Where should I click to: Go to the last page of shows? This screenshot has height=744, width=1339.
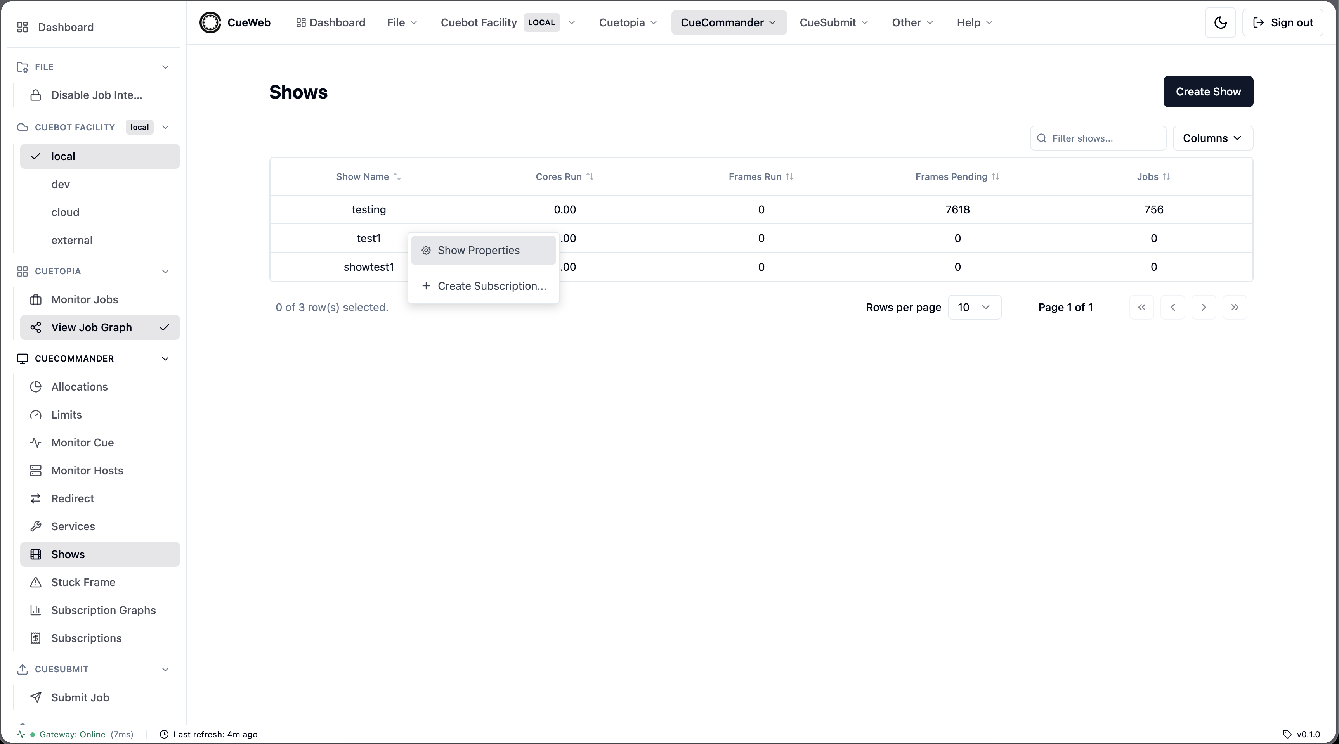(1235, 307)
